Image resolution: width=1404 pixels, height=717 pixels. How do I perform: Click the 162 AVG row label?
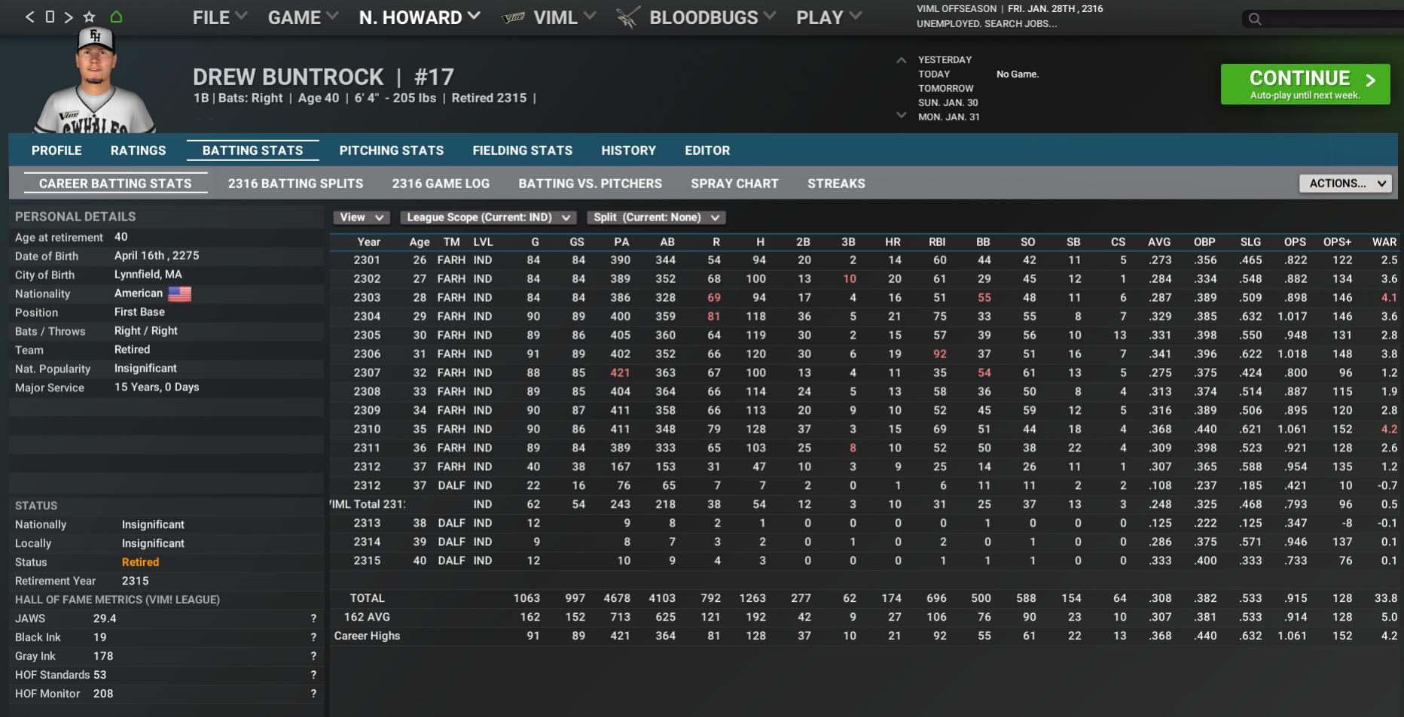pos(367,618)
